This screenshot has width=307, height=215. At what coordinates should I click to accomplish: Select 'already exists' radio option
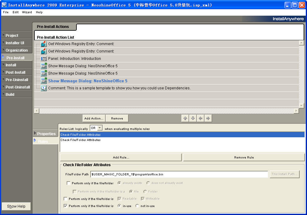pos(119,183)
